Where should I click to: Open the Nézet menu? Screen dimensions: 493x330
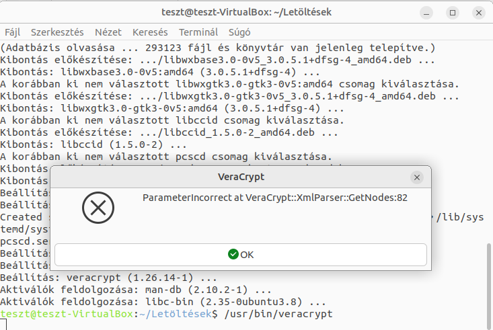point(108,32)
